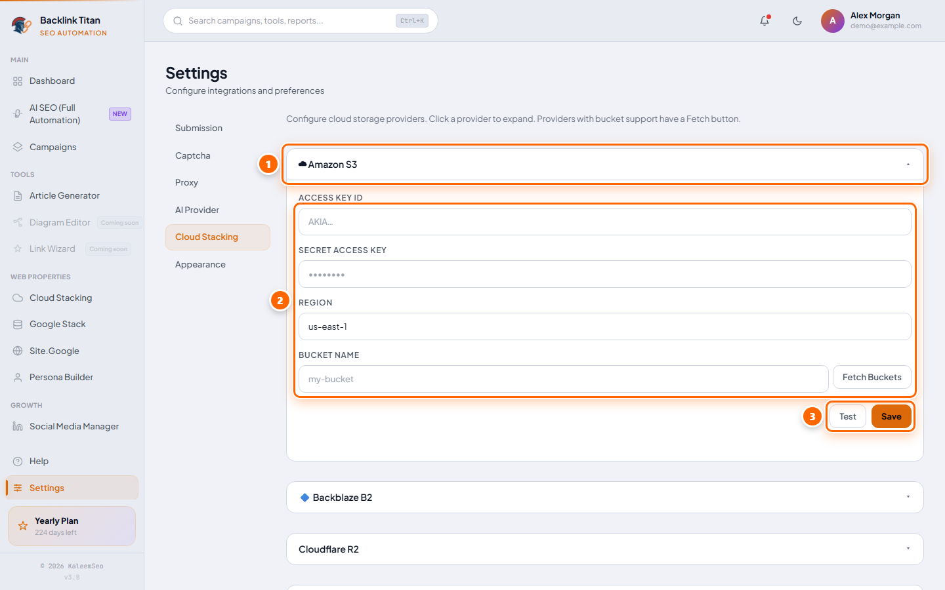Click the orange Save button
The height and width of the screenshot is (590, 945).
891,416
